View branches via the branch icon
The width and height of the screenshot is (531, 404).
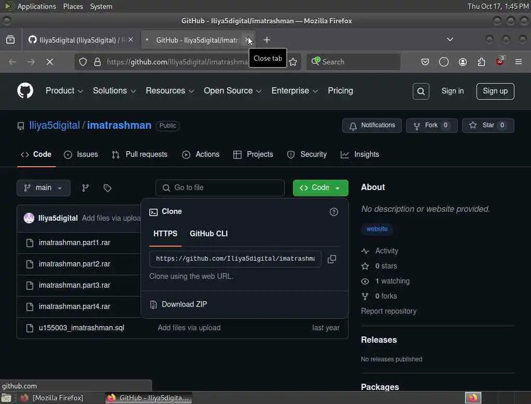[86, 188]
